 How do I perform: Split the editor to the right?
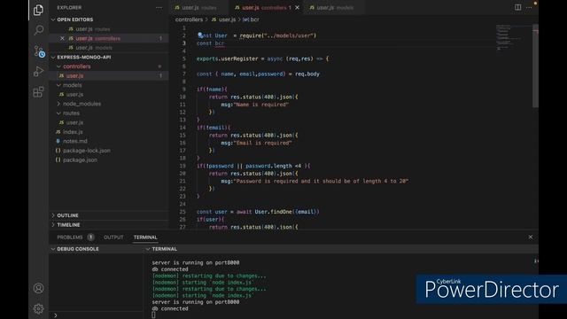pos(517,7)
